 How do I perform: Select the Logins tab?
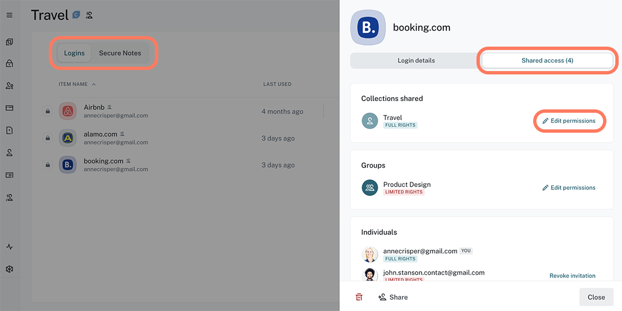click(74, 53)
